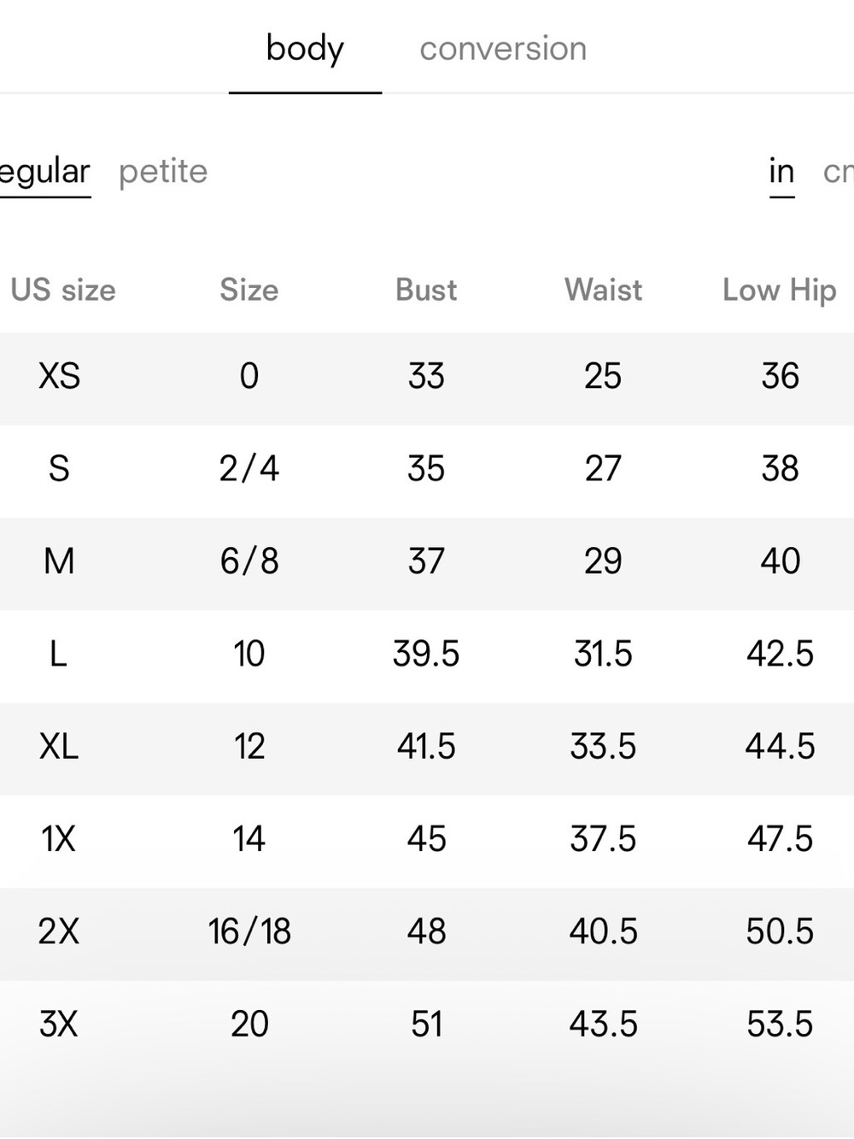Click the US size column header

[x=63, y=290]
